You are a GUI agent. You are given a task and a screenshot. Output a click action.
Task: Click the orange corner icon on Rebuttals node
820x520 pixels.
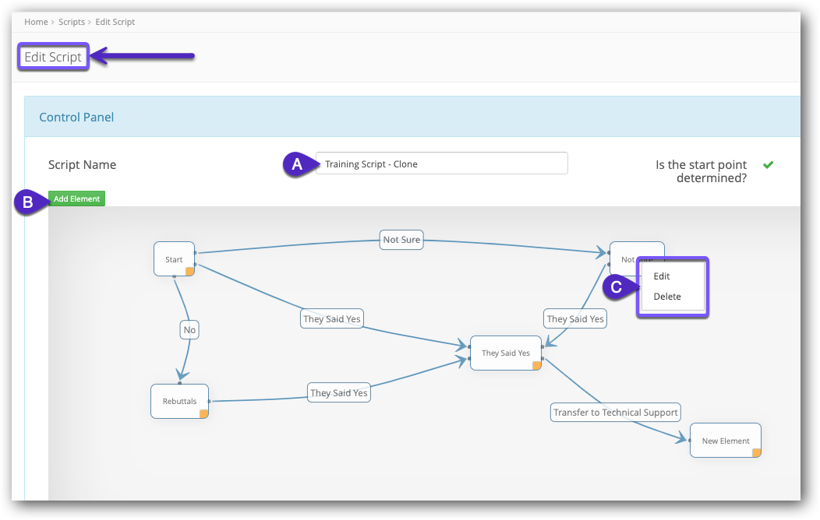[203, 414]
